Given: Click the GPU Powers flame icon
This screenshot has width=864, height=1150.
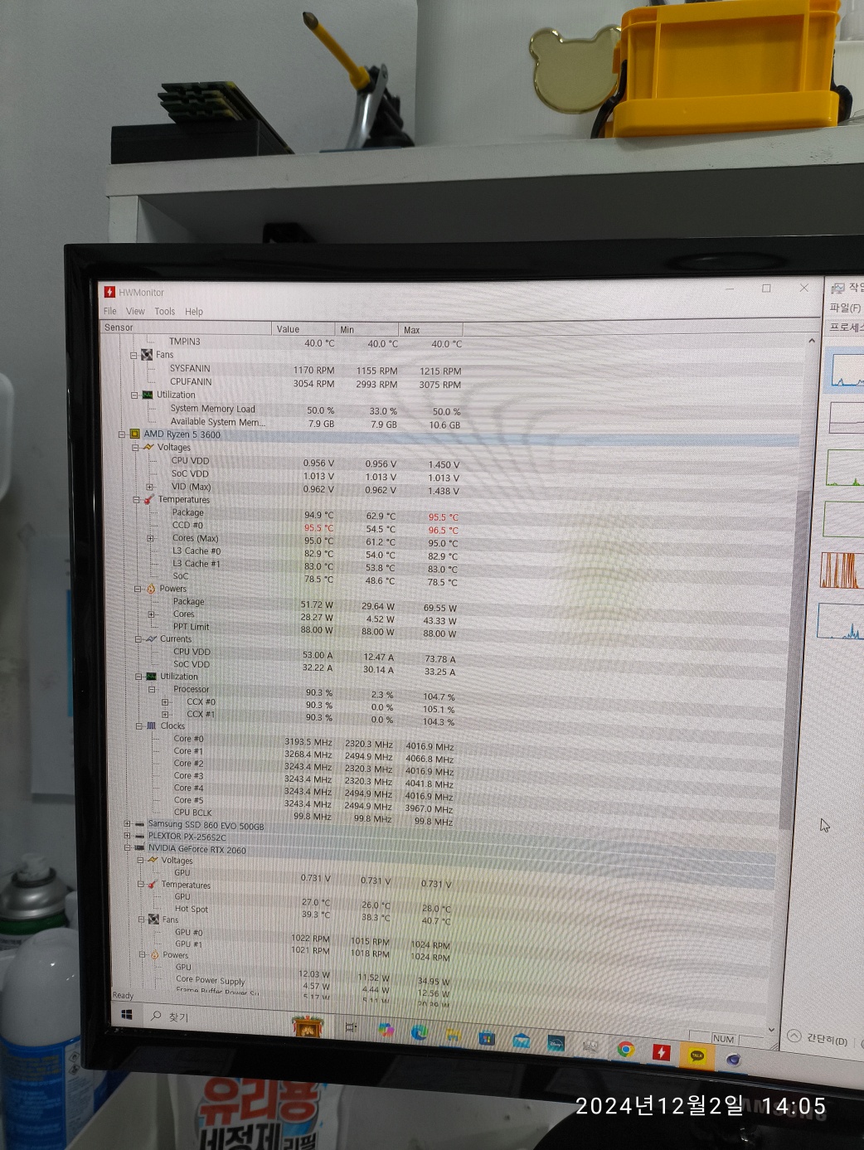Looking at the screenshot, I should coord(154,955).
